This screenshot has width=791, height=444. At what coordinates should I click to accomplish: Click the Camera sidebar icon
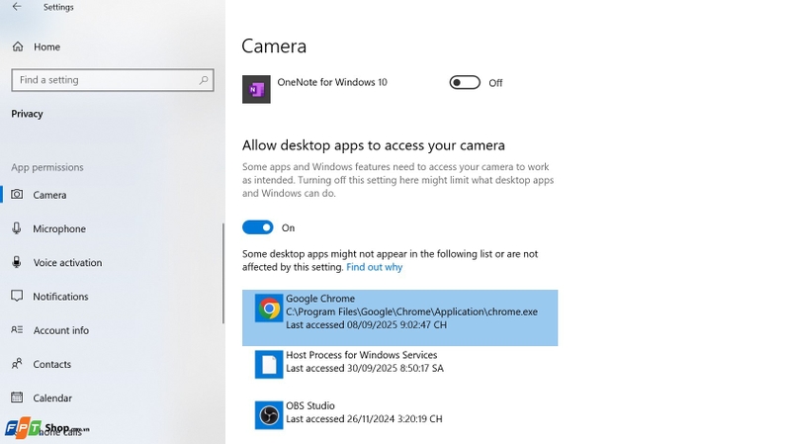[x=17, y=194]
